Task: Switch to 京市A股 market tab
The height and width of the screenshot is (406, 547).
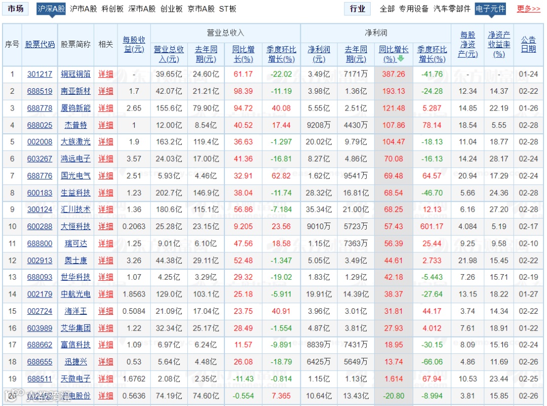Action: click(201, 9)
